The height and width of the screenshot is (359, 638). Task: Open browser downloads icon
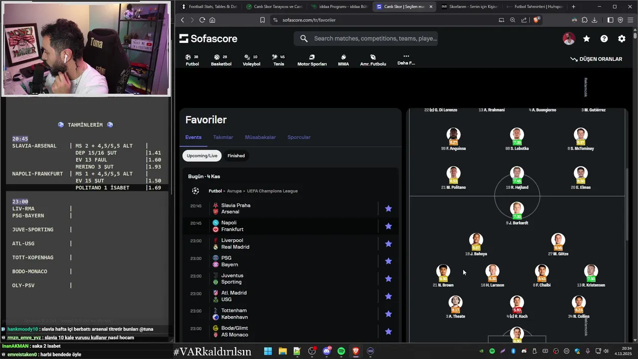595,20
